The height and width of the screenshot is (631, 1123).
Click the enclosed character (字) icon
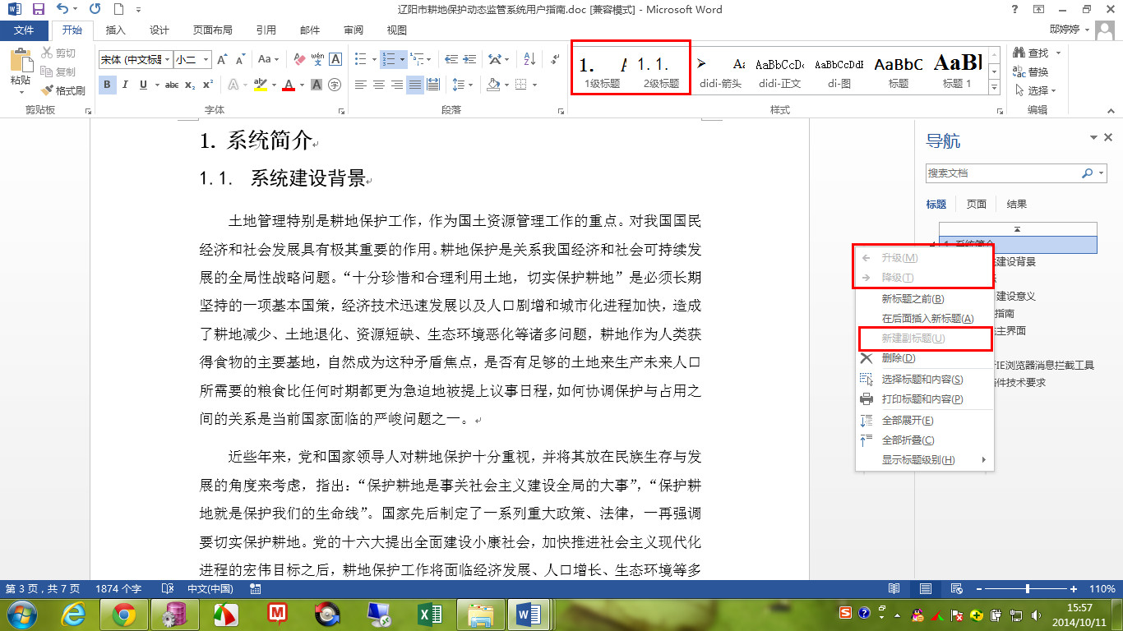[335, 85]
